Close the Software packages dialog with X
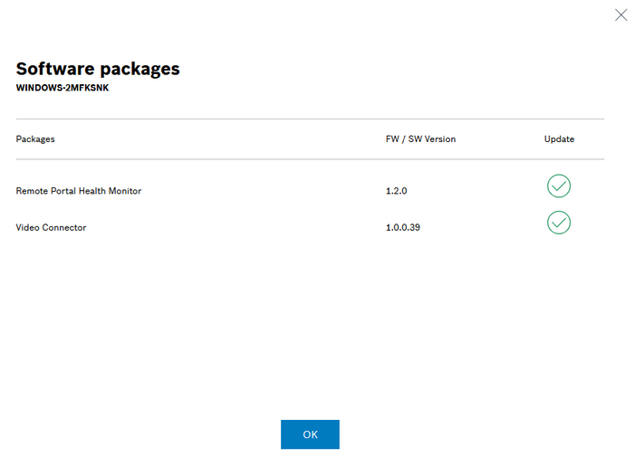This screenshot has height=457, width=635. coord(621,14)
